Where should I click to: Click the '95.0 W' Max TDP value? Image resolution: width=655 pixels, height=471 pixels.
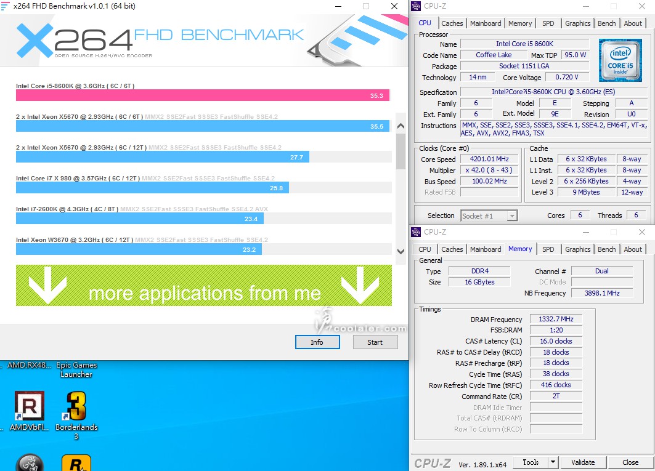click(x=576, y=55)
